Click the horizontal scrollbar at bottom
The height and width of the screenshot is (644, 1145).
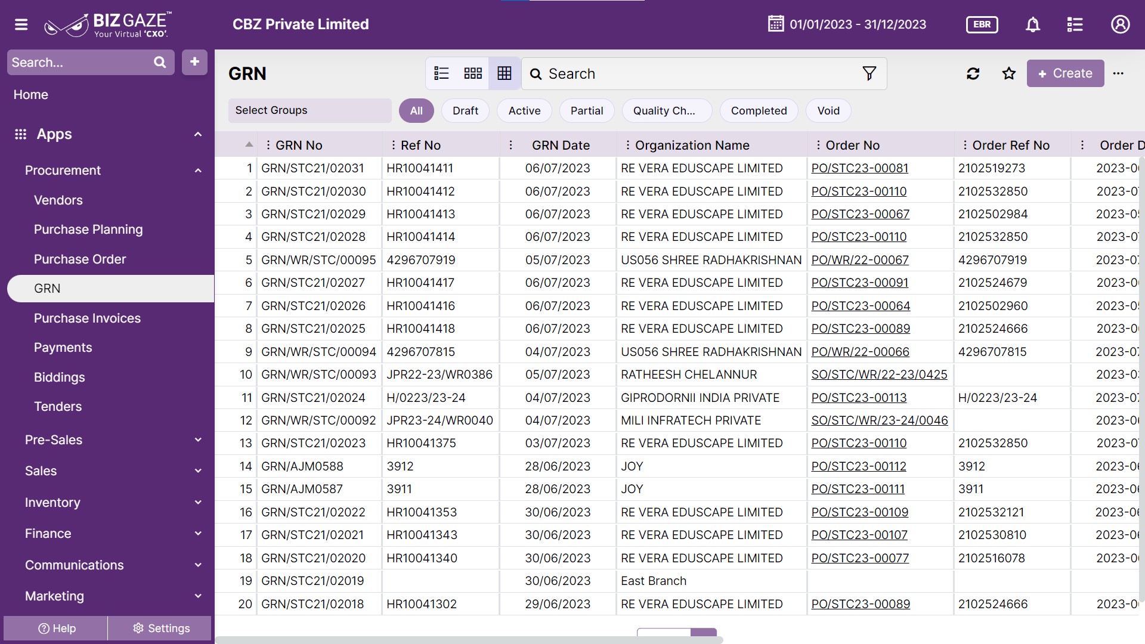tap(469, 640)
